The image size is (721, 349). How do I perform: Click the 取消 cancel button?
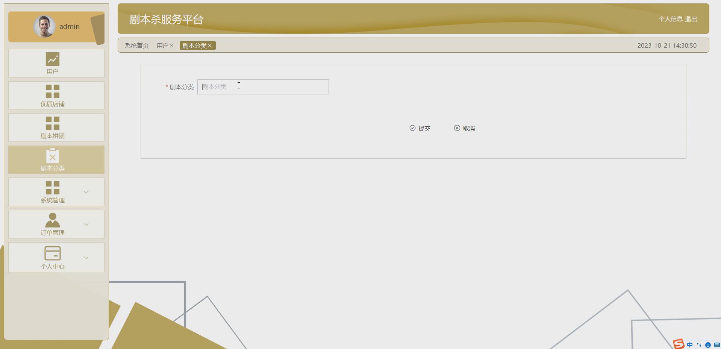465,128
